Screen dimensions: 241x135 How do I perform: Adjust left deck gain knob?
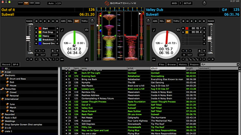point(92,21)
